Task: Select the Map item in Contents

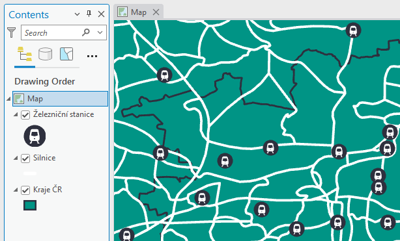Action: [x=60, y=99]
